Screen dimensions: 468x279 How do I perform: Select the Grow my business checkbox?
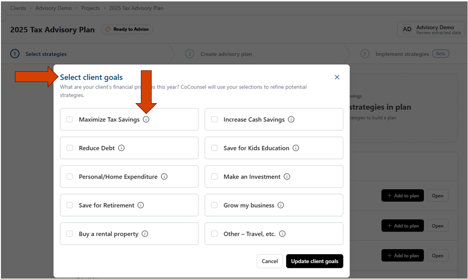214,205
